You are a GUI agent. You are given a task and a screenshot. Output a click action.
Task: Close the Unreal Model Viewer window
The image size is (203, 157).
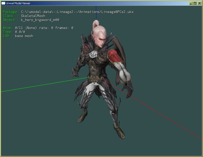click(199, 3)
